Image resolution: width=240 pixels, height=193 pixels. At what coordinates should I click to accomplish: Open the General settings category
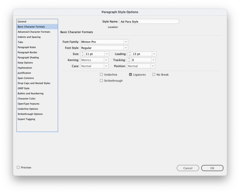[x=37, y=22]
